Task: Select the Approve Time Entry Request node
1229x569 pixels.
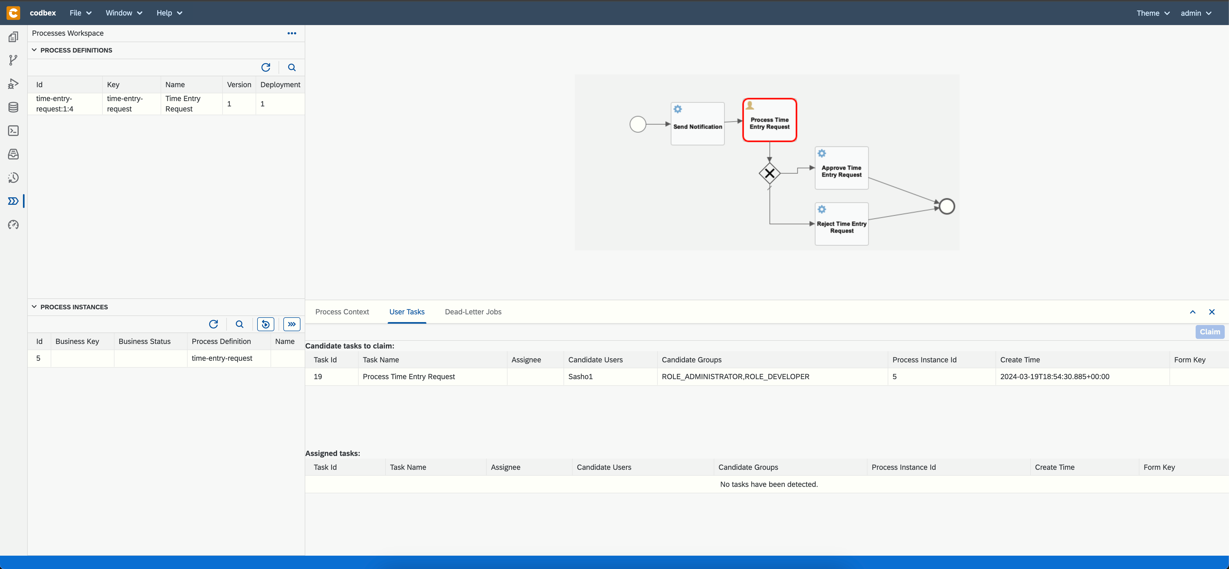Action: tap(842, 168)
